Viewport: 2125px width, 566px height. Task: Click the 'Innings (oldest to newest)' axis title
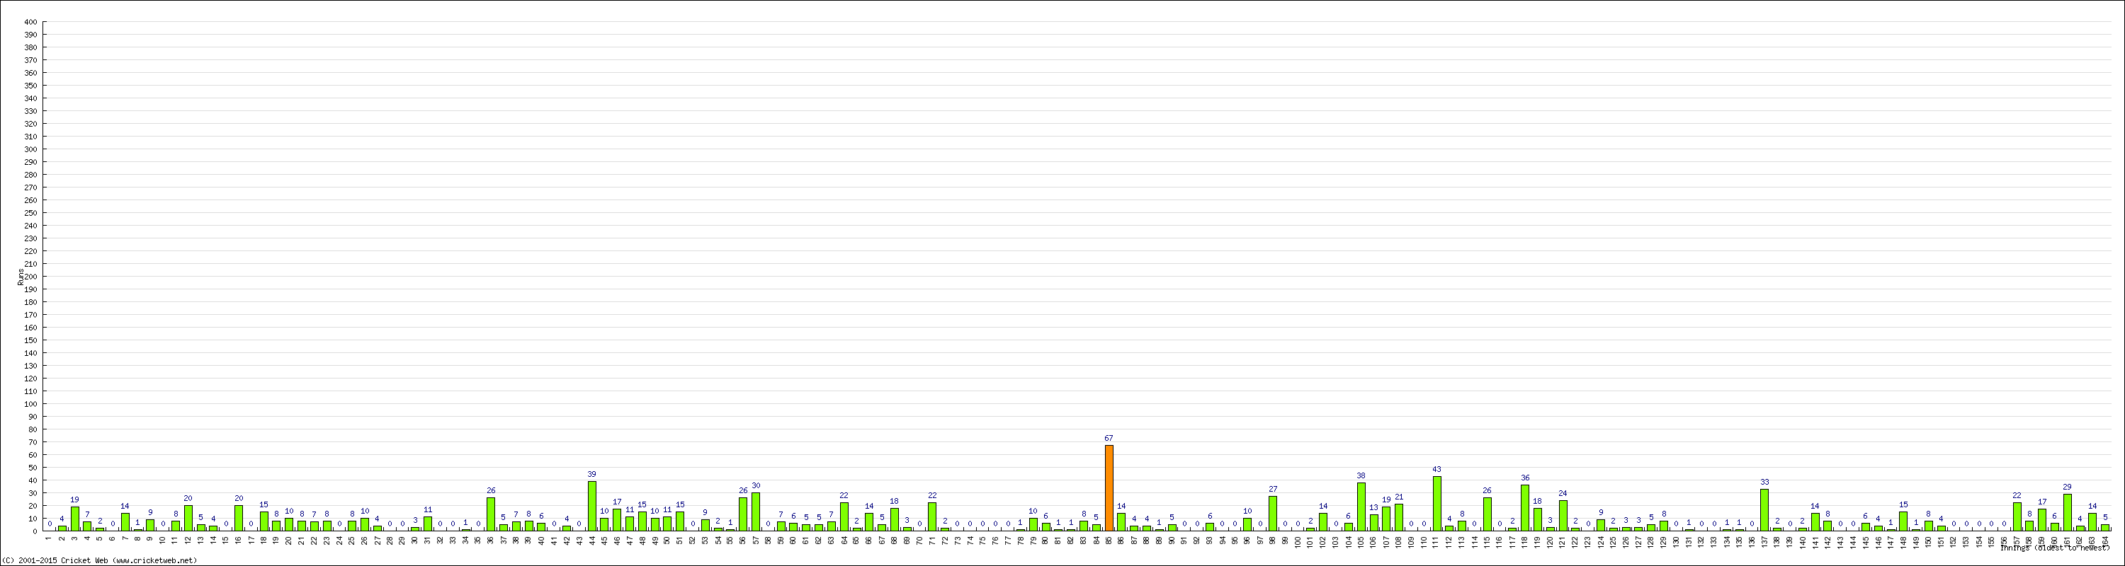pyautogui.click(x=2055, y=547)
